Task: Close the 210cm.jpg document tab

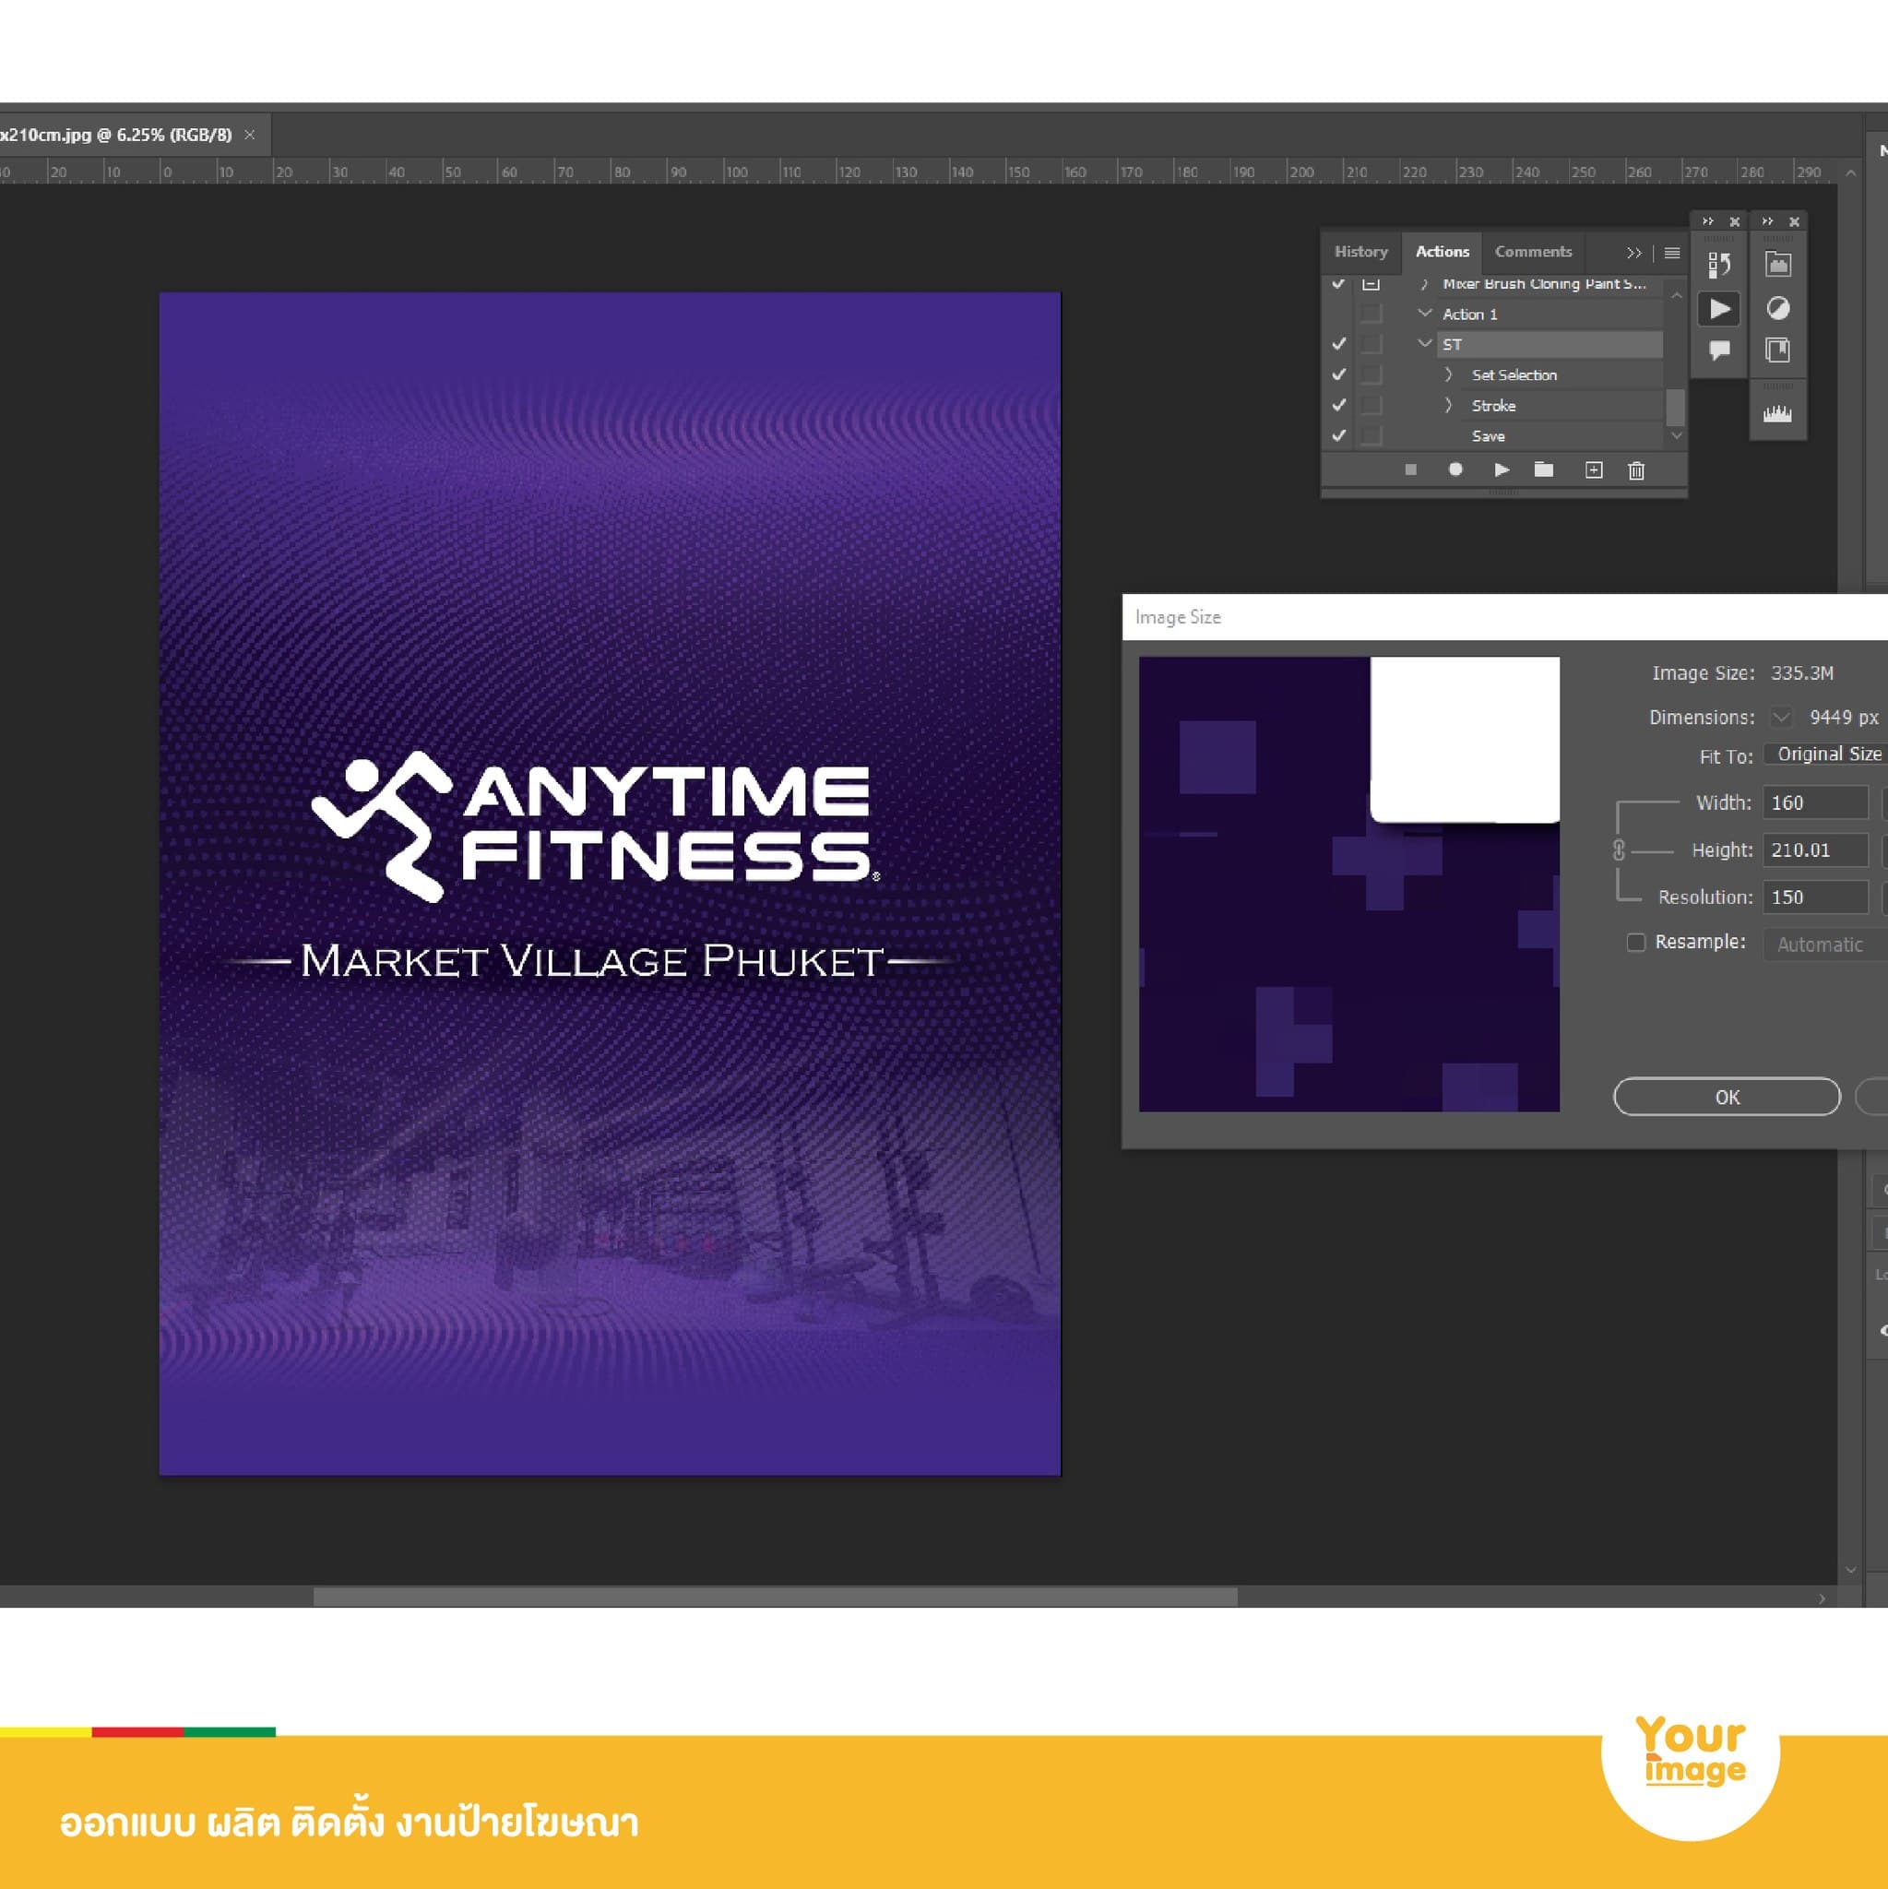Action: (x=249, y=135)
